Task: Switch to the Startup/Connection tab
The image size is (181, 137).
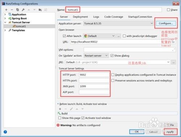Action: pos(140,17)
